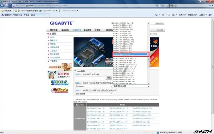Click the blue Help icon in command bar
Image resolution: width=214 pixels, height=134 pixels.
click(210, 15)
